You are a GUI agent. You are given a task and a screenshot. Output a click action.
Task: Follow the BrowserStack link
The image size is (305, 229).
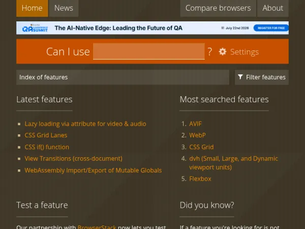(x=97, y=227)
